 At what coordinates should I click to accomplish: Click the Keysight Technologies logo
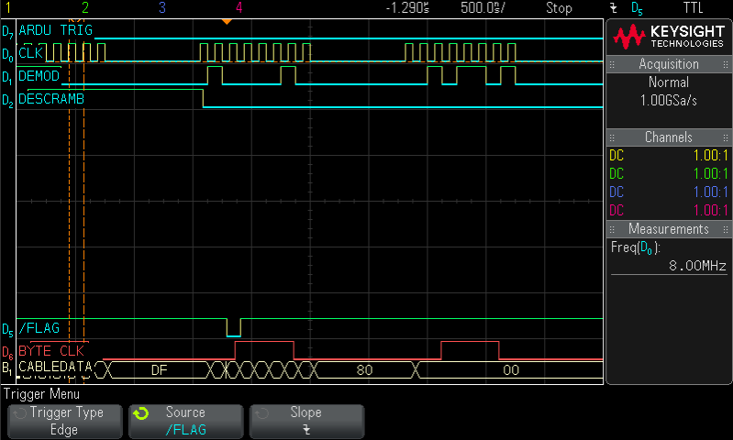click(x=669, y=37)
